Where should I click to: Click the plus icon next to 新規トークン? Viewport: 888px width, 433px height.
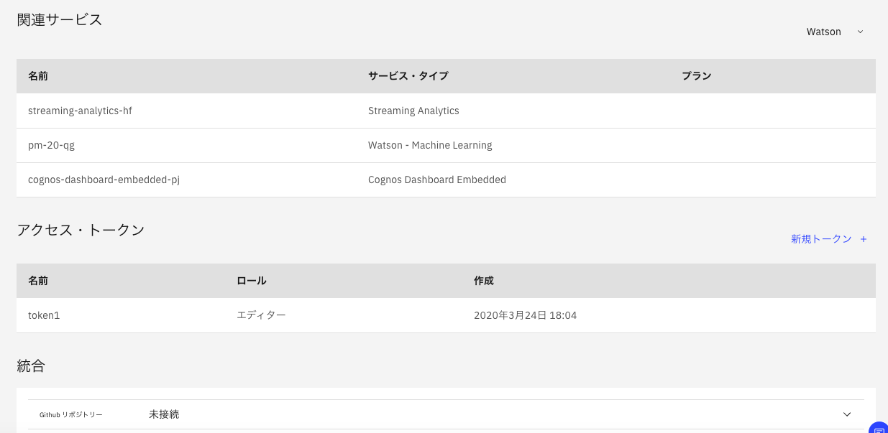click(x=863, y=238)
